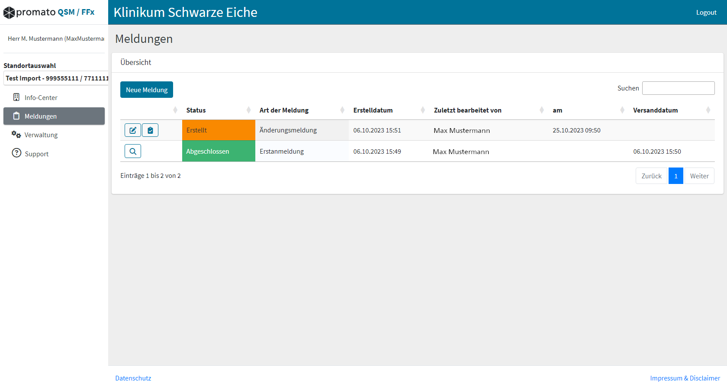Screen dimensions: 727x390
Task: Click Erstelldatum 06.10.2023 15:51 cell
Action: point(377,130)
